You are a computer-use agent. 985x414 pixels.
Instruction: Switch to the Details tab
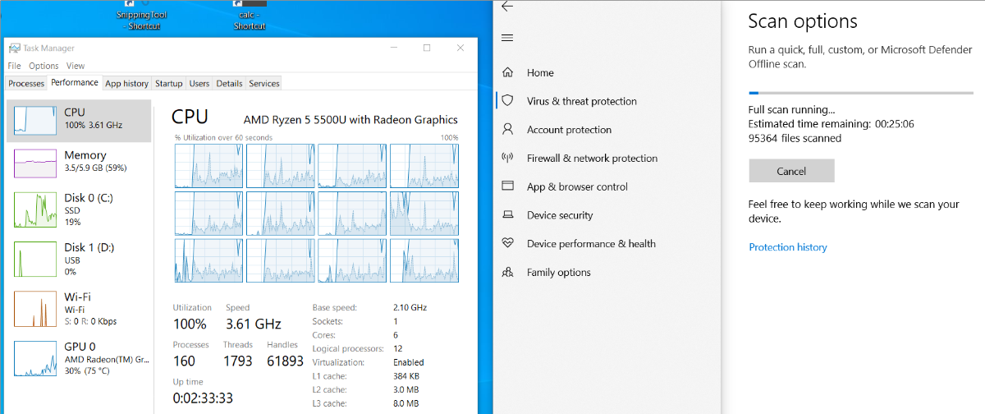point(229,84)
